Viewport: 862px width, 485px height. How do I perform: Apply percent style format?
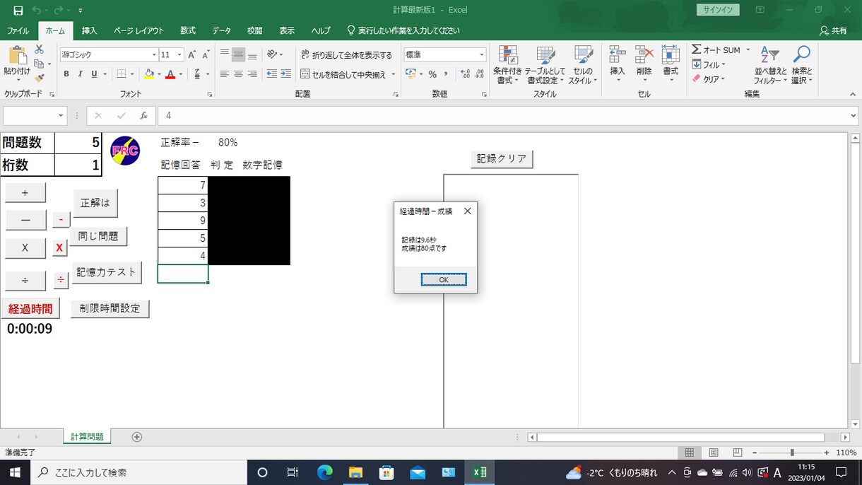[432, 74]
